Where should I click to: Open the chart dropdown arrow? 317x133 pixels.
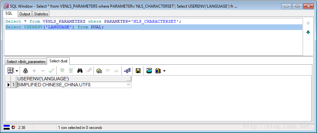164,71
